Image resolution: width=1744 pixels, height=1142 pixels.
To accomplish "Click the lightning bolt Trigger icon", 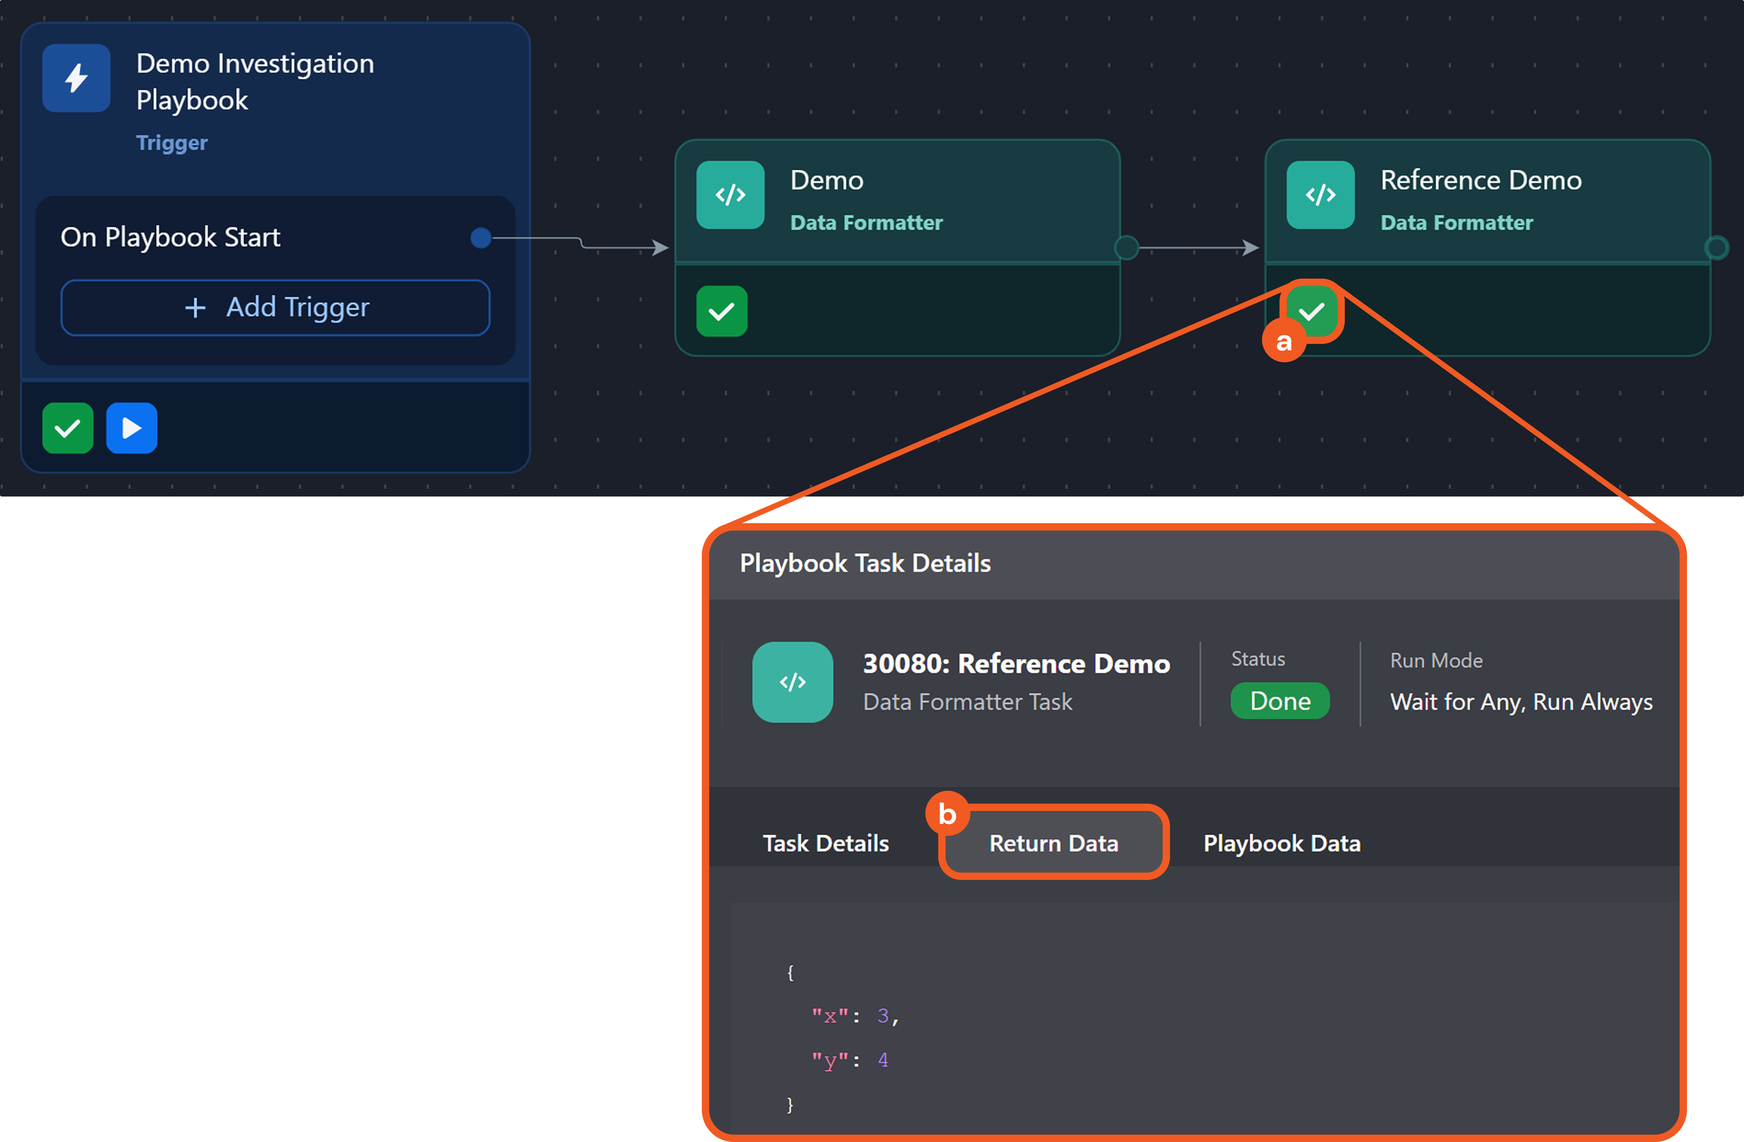I will [76, 78].
